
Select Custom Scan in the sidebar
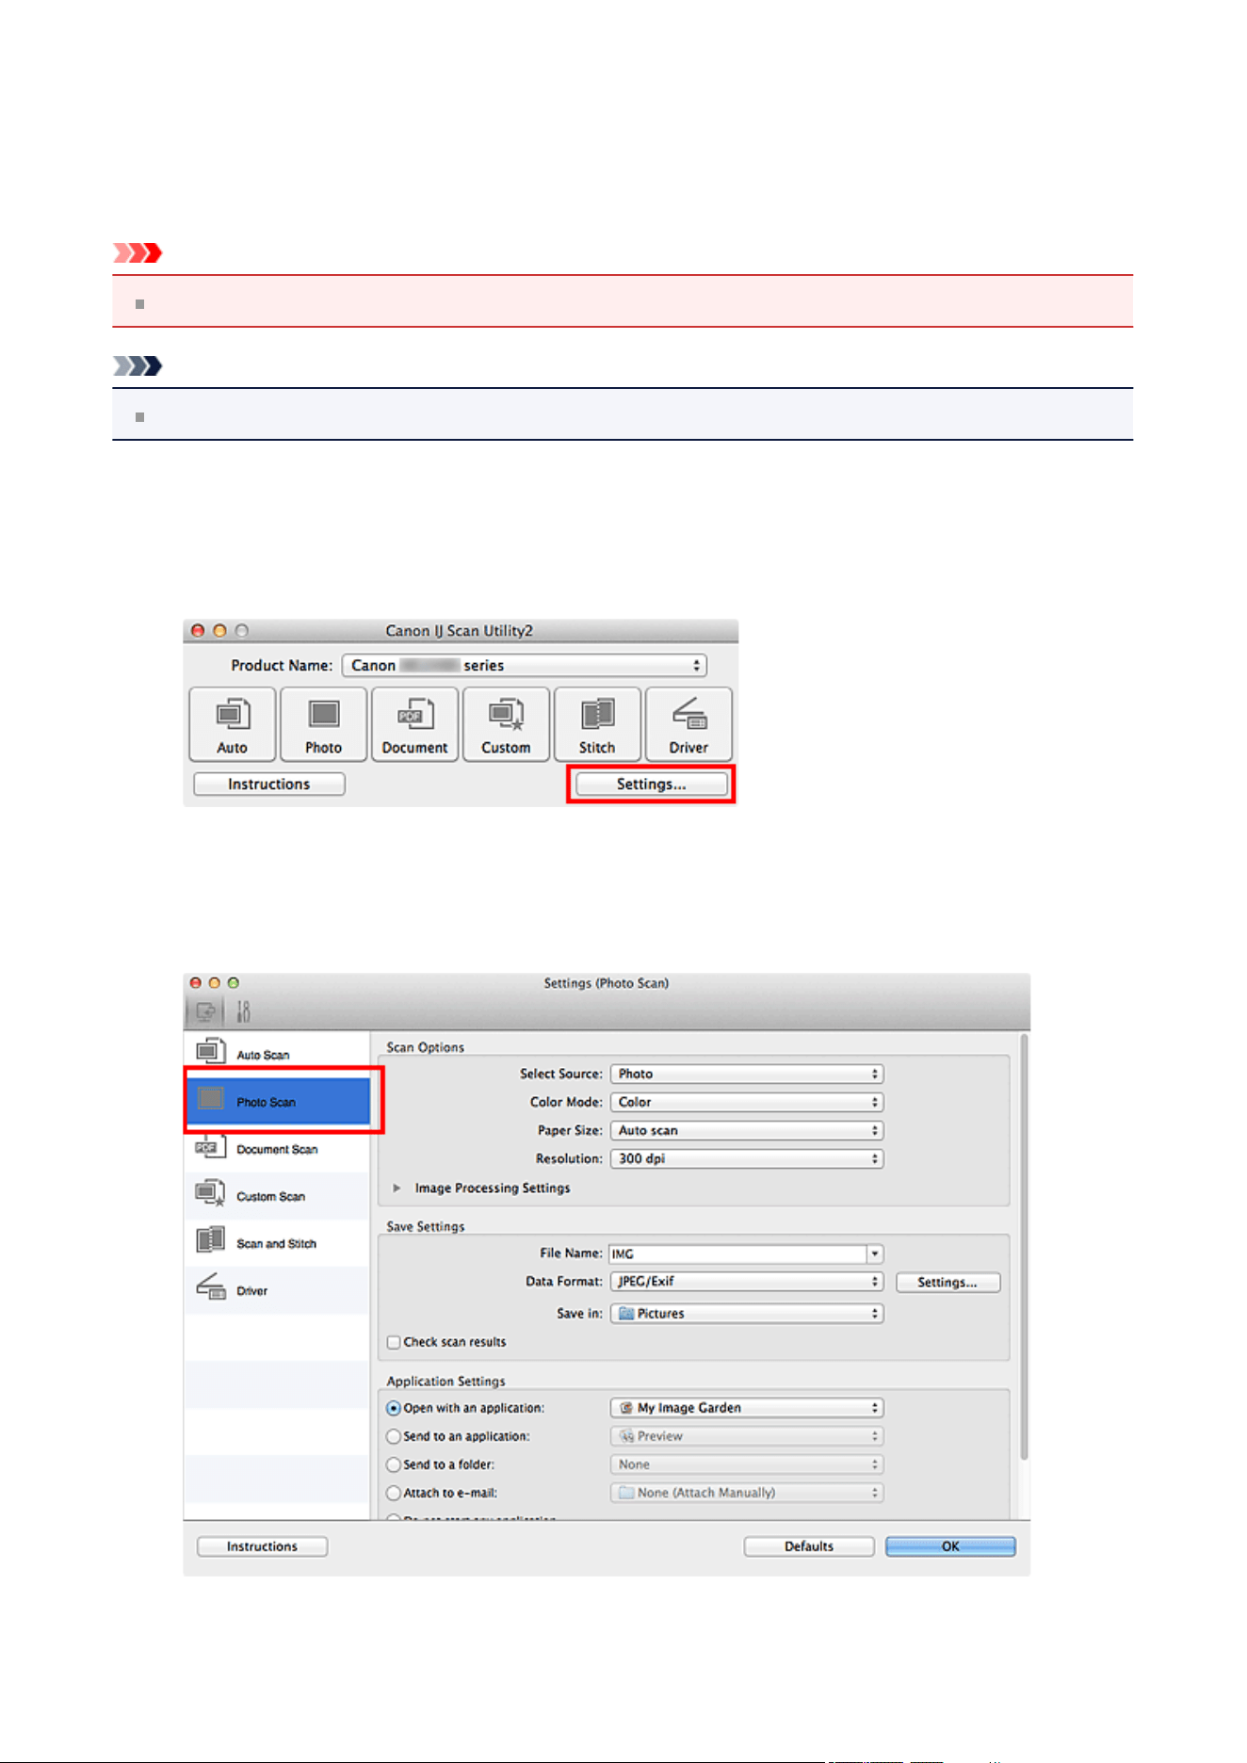click(x=277, y=1196)
